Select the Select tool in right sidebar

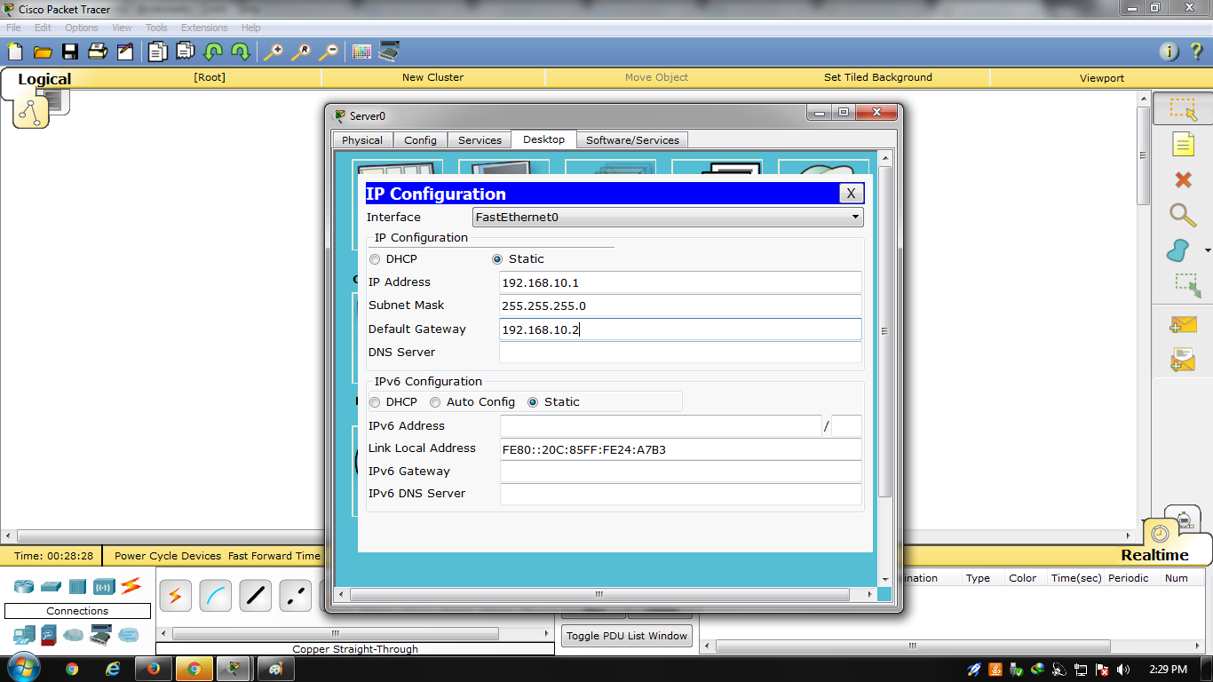coord(1183,109)
